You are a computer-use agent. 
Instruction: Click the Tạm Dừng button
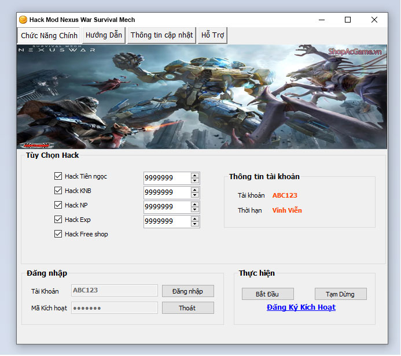(x=341, y=294)
